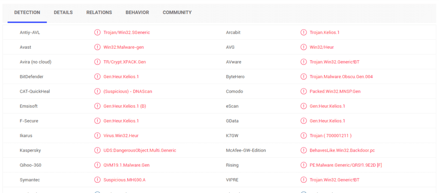This screenshot has height=193, width=439.
Task: Click the alert icon for BehavesLike.Win32.Backdoor.pc
Action: click(304, 150)
